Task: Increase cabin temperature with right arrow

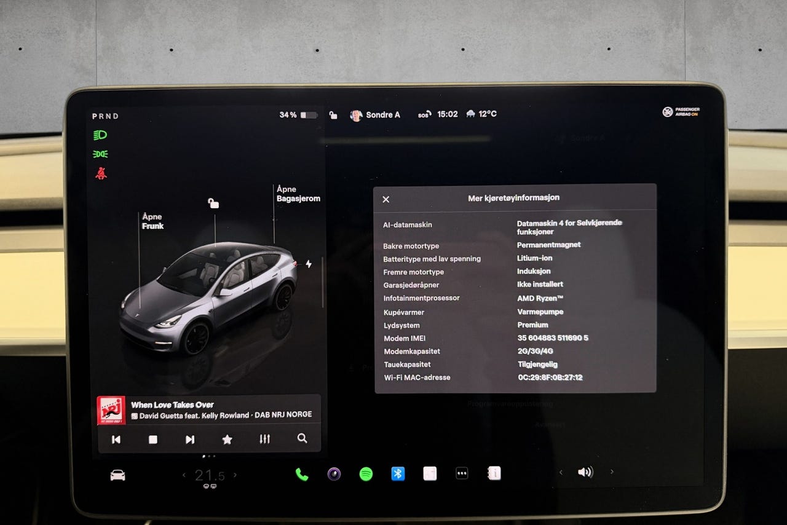Action: 235,475
